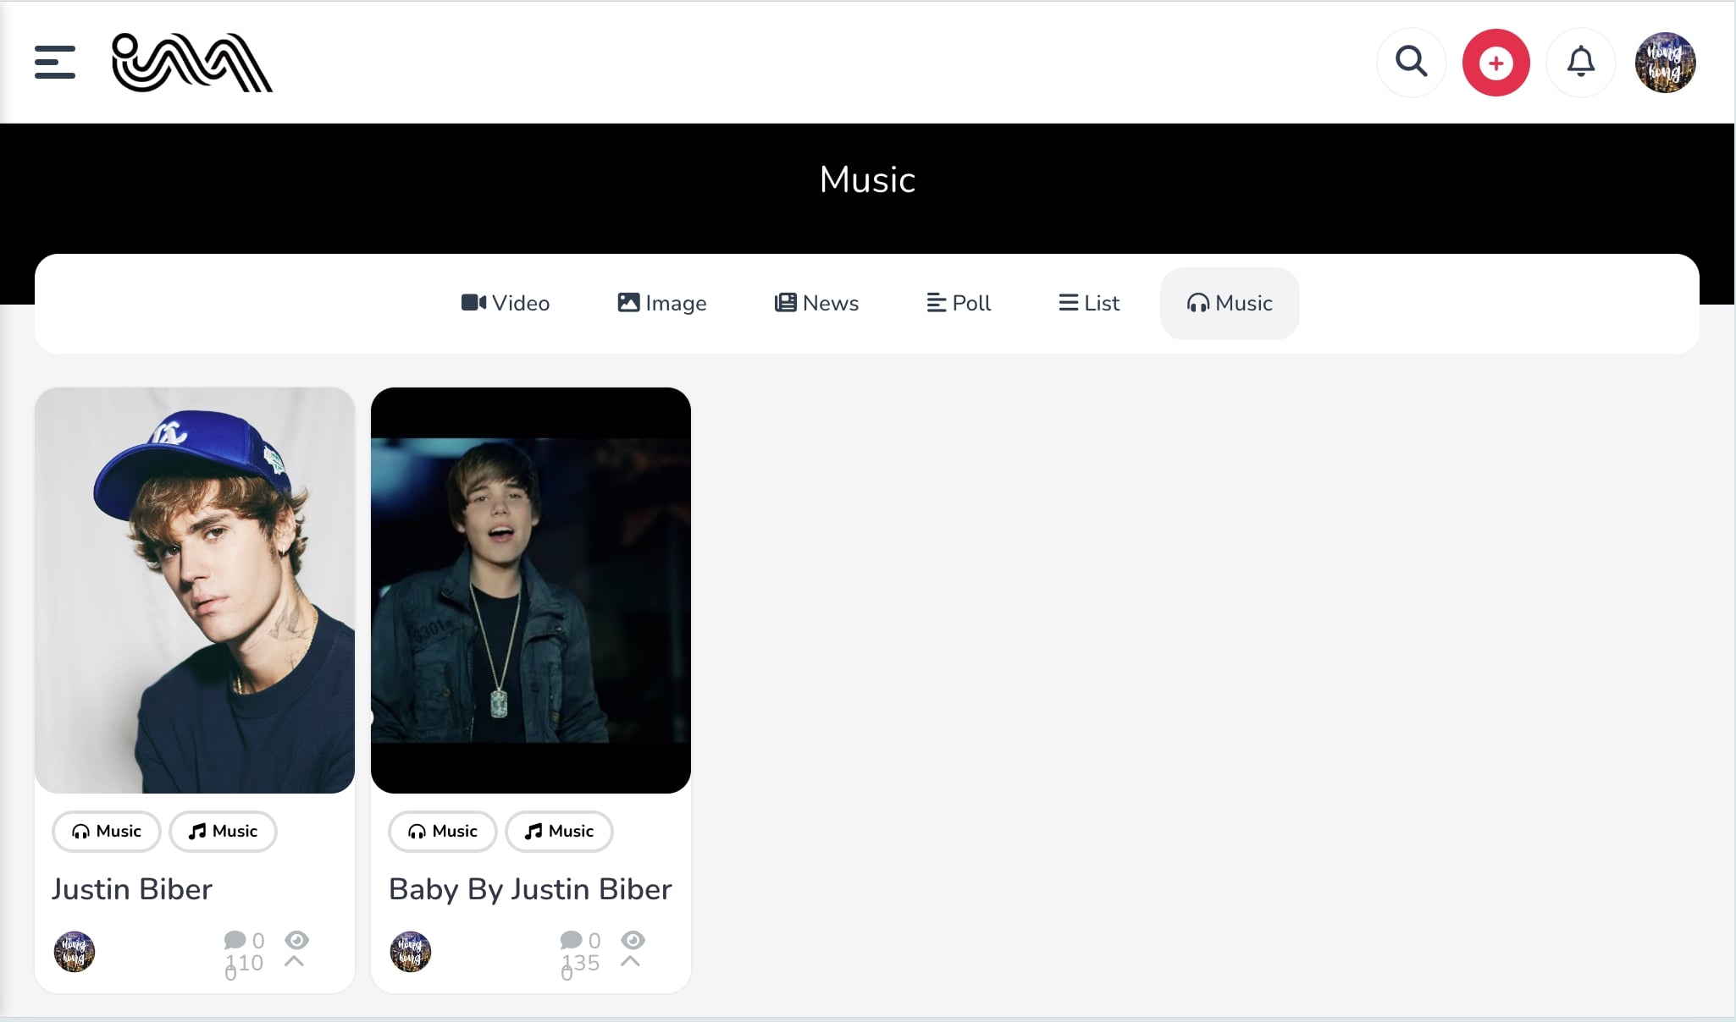
Task: Switch to the Image tab
Action: [662, 303]
